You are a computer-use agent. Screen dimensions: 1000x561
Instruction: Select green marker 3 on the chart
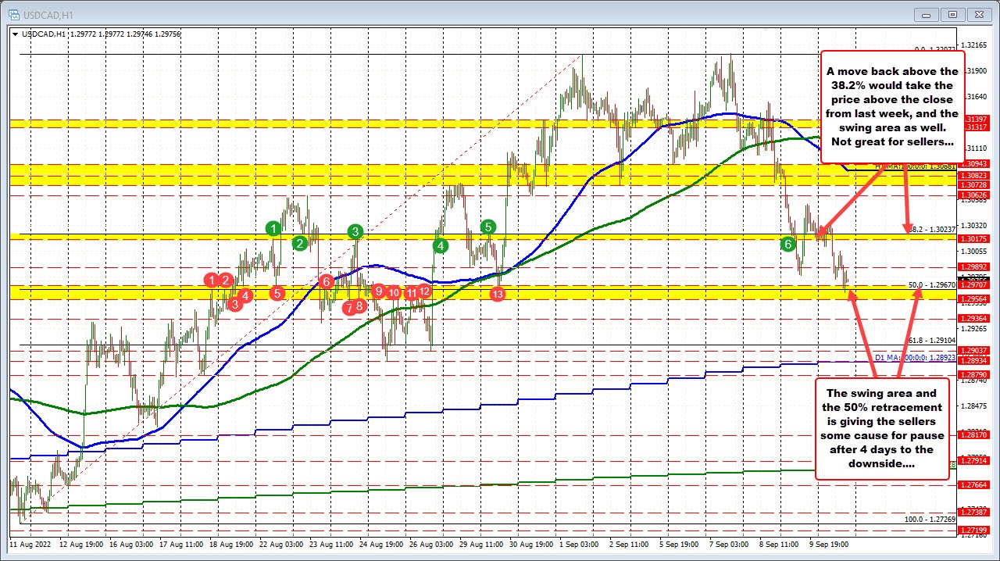354,231
